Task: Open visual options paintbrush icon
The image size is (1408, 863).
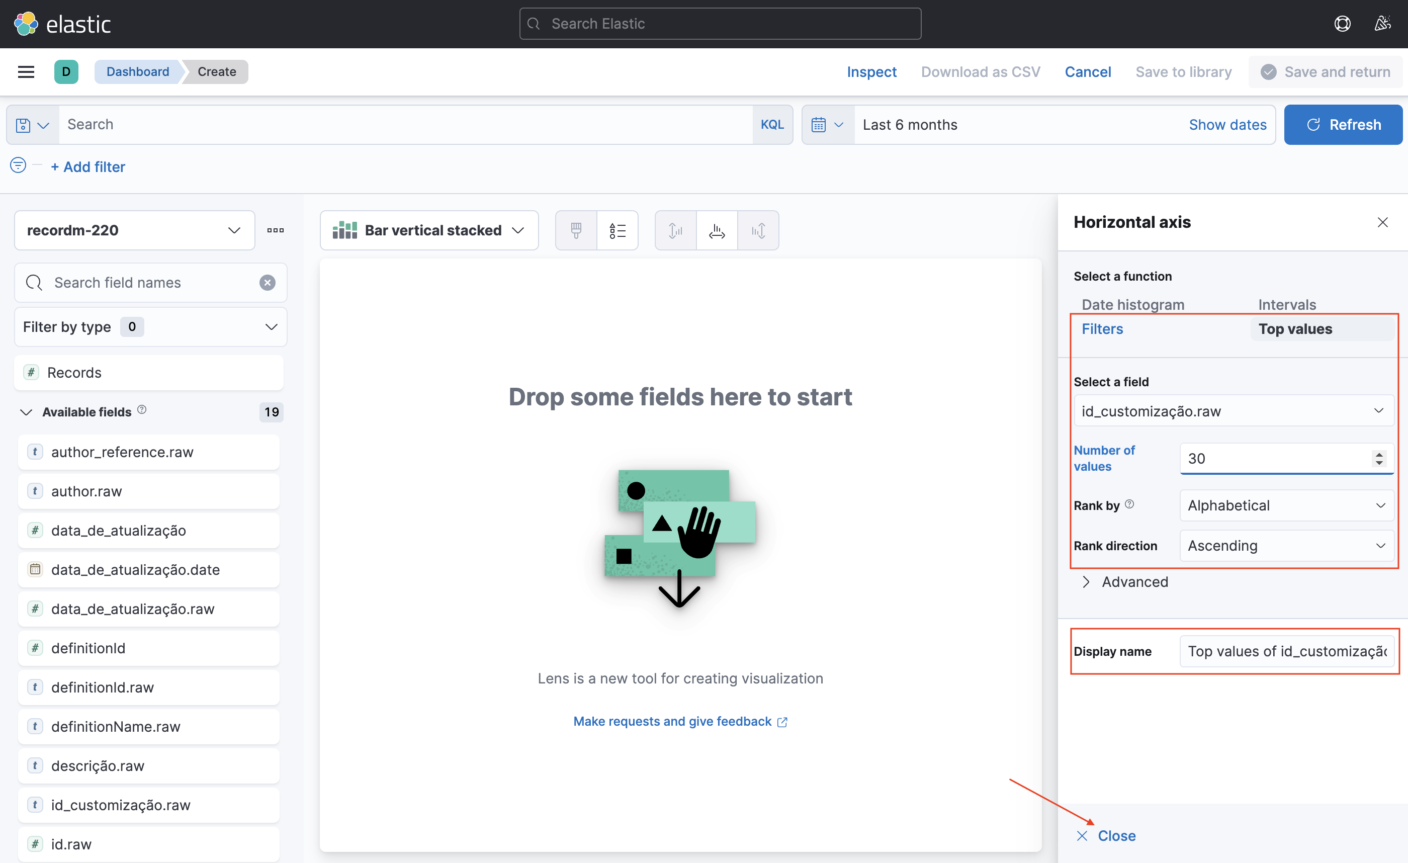Action: (576, 230)
